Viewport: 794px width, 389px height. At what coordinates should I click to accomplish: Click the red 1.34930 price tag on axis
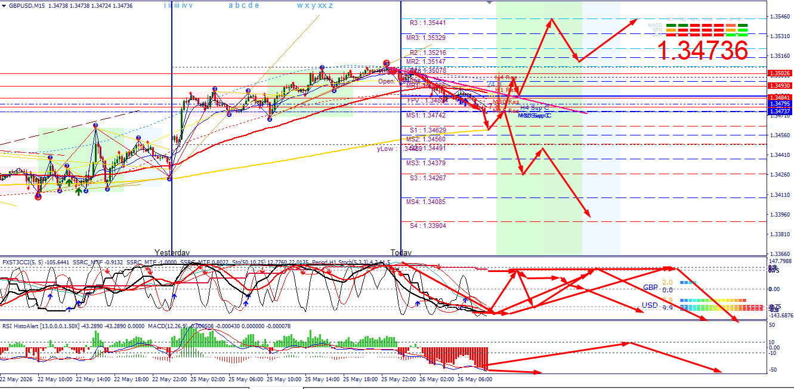pos(780,87)
